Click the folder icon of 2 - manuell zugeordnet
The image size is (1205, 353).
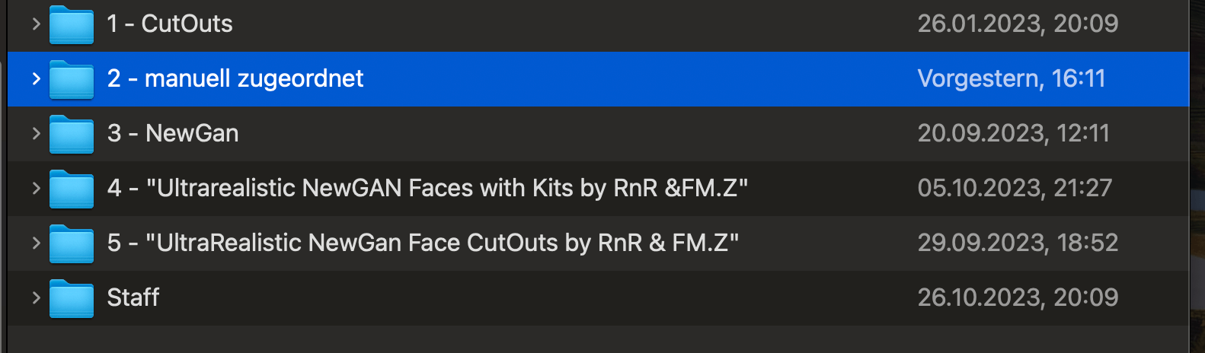72,79
